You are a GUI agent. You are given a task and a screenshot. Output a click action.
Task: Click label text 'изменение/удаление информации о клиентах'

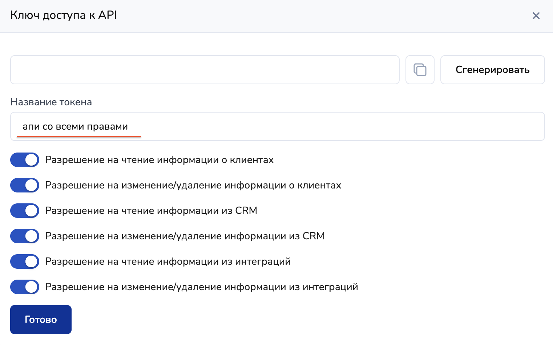(231, 185)
